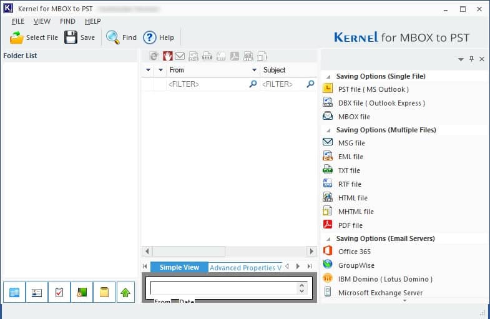Click the GroupWise globe icon
Viewport: 490px width, 319px height.
(328, 265)
